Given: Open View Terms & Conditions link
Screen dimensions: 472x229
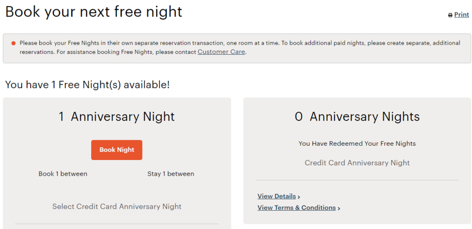Looking at the screenshot, I should click(296, 208).
